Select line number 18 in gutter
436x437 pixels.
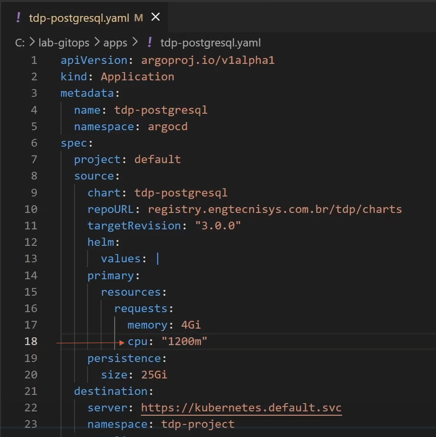[x=30, y=341]
